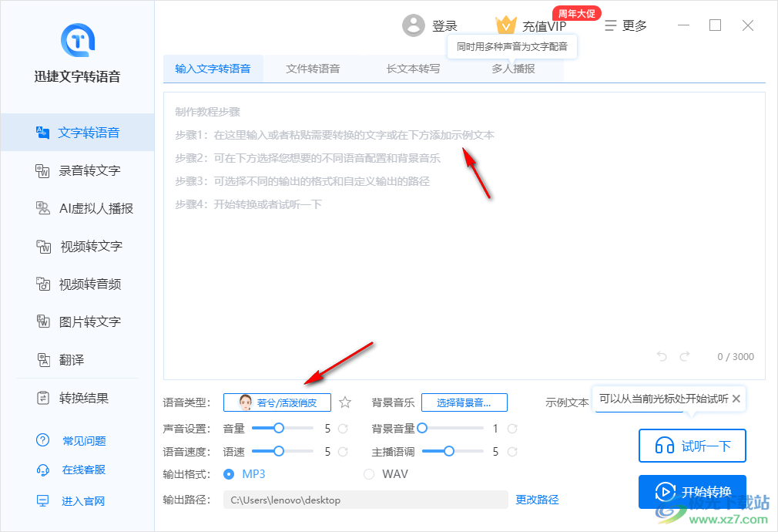Open the 若兮/活泼俏皮 voice selector
Screen dimensions: 778x532
(x=277, y=402)
